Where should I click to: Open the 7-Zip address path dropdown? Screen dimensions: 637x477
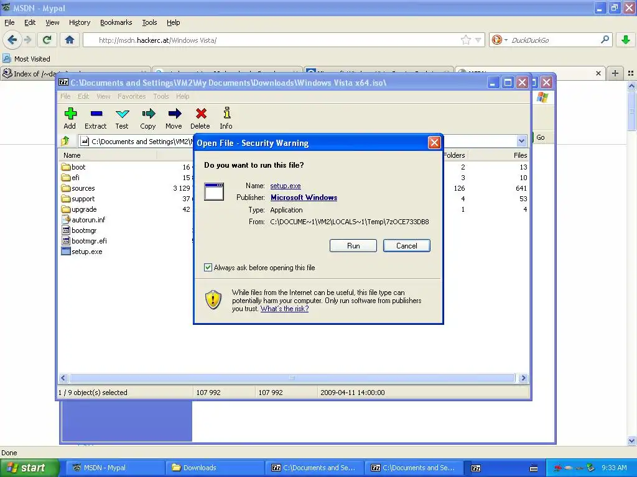pos(522,141)
